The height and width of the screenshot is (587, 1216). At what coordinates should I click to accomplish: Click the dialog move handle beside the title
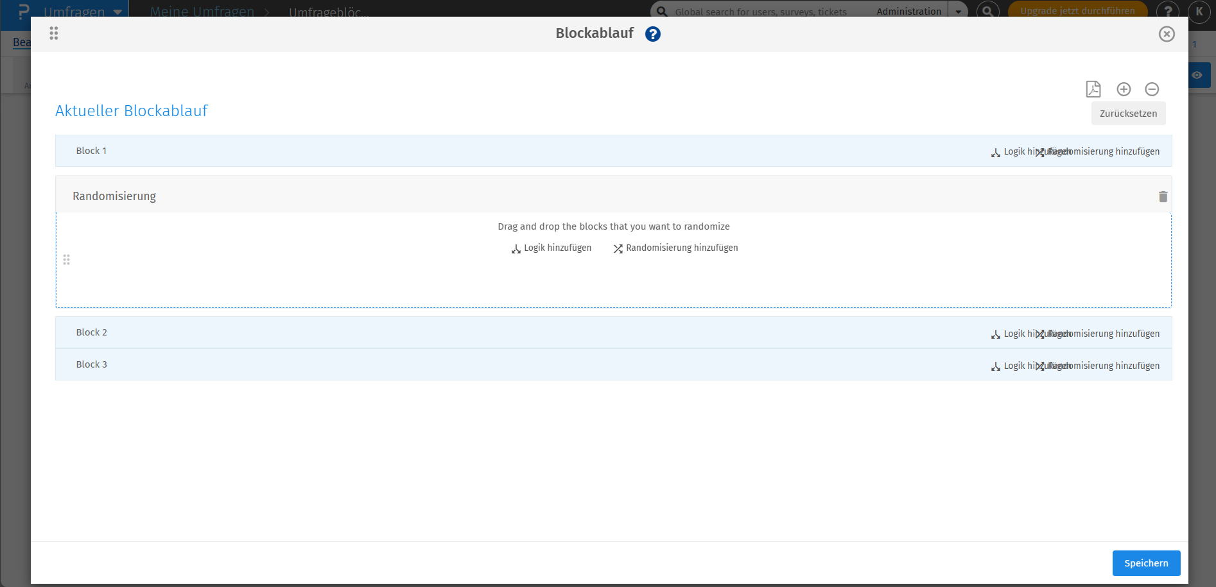pos(54,33)
